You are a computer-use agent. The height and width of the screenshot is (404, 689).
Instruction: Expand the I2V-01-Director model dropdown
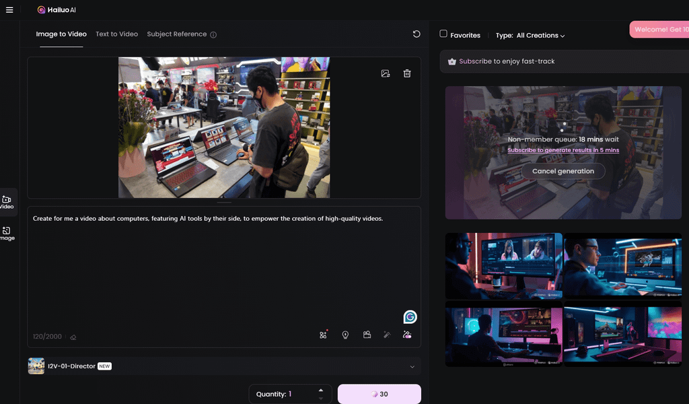click(x=224, y=366)
